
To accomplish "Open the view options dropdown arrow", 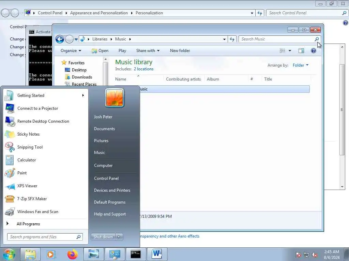I will point(290,51).
